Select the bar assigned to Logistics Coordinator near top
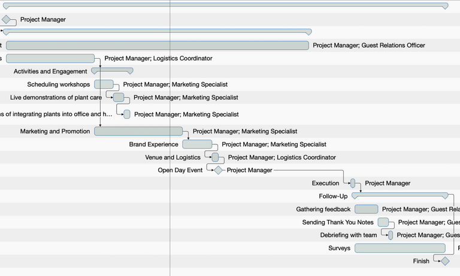Viewport: 460px width, 276px height. point(50,59)
